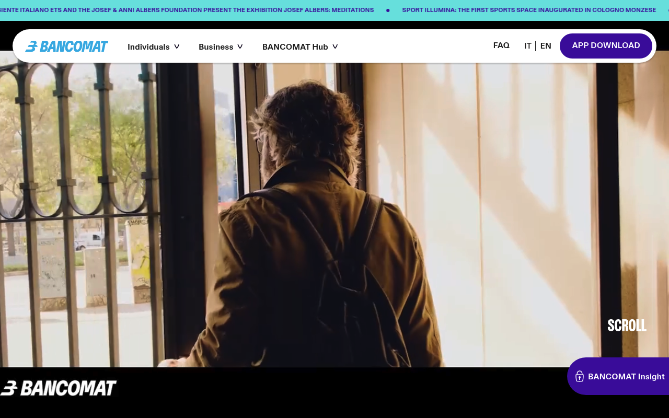Viewport: 669px width, 418px height.
Task: Open the Sport Illumina news ticker item
Action: pyautogui.click(x=529, y=10)
